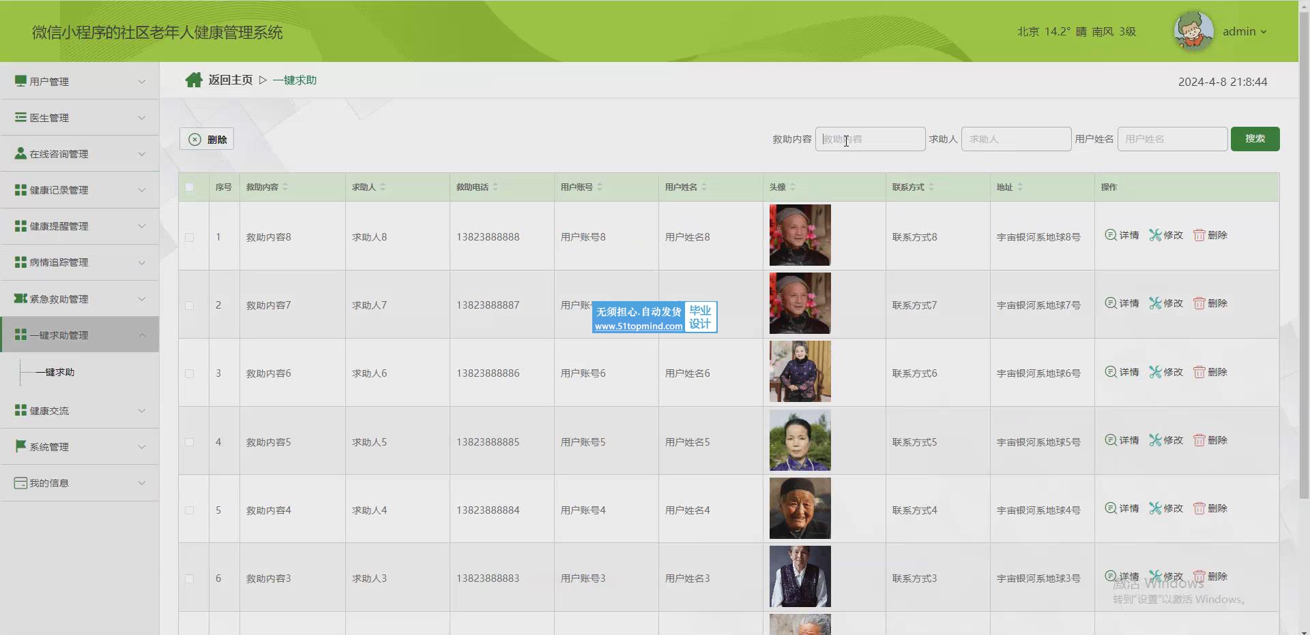Click the 详情 icon for row 1

click(1111, 235)
